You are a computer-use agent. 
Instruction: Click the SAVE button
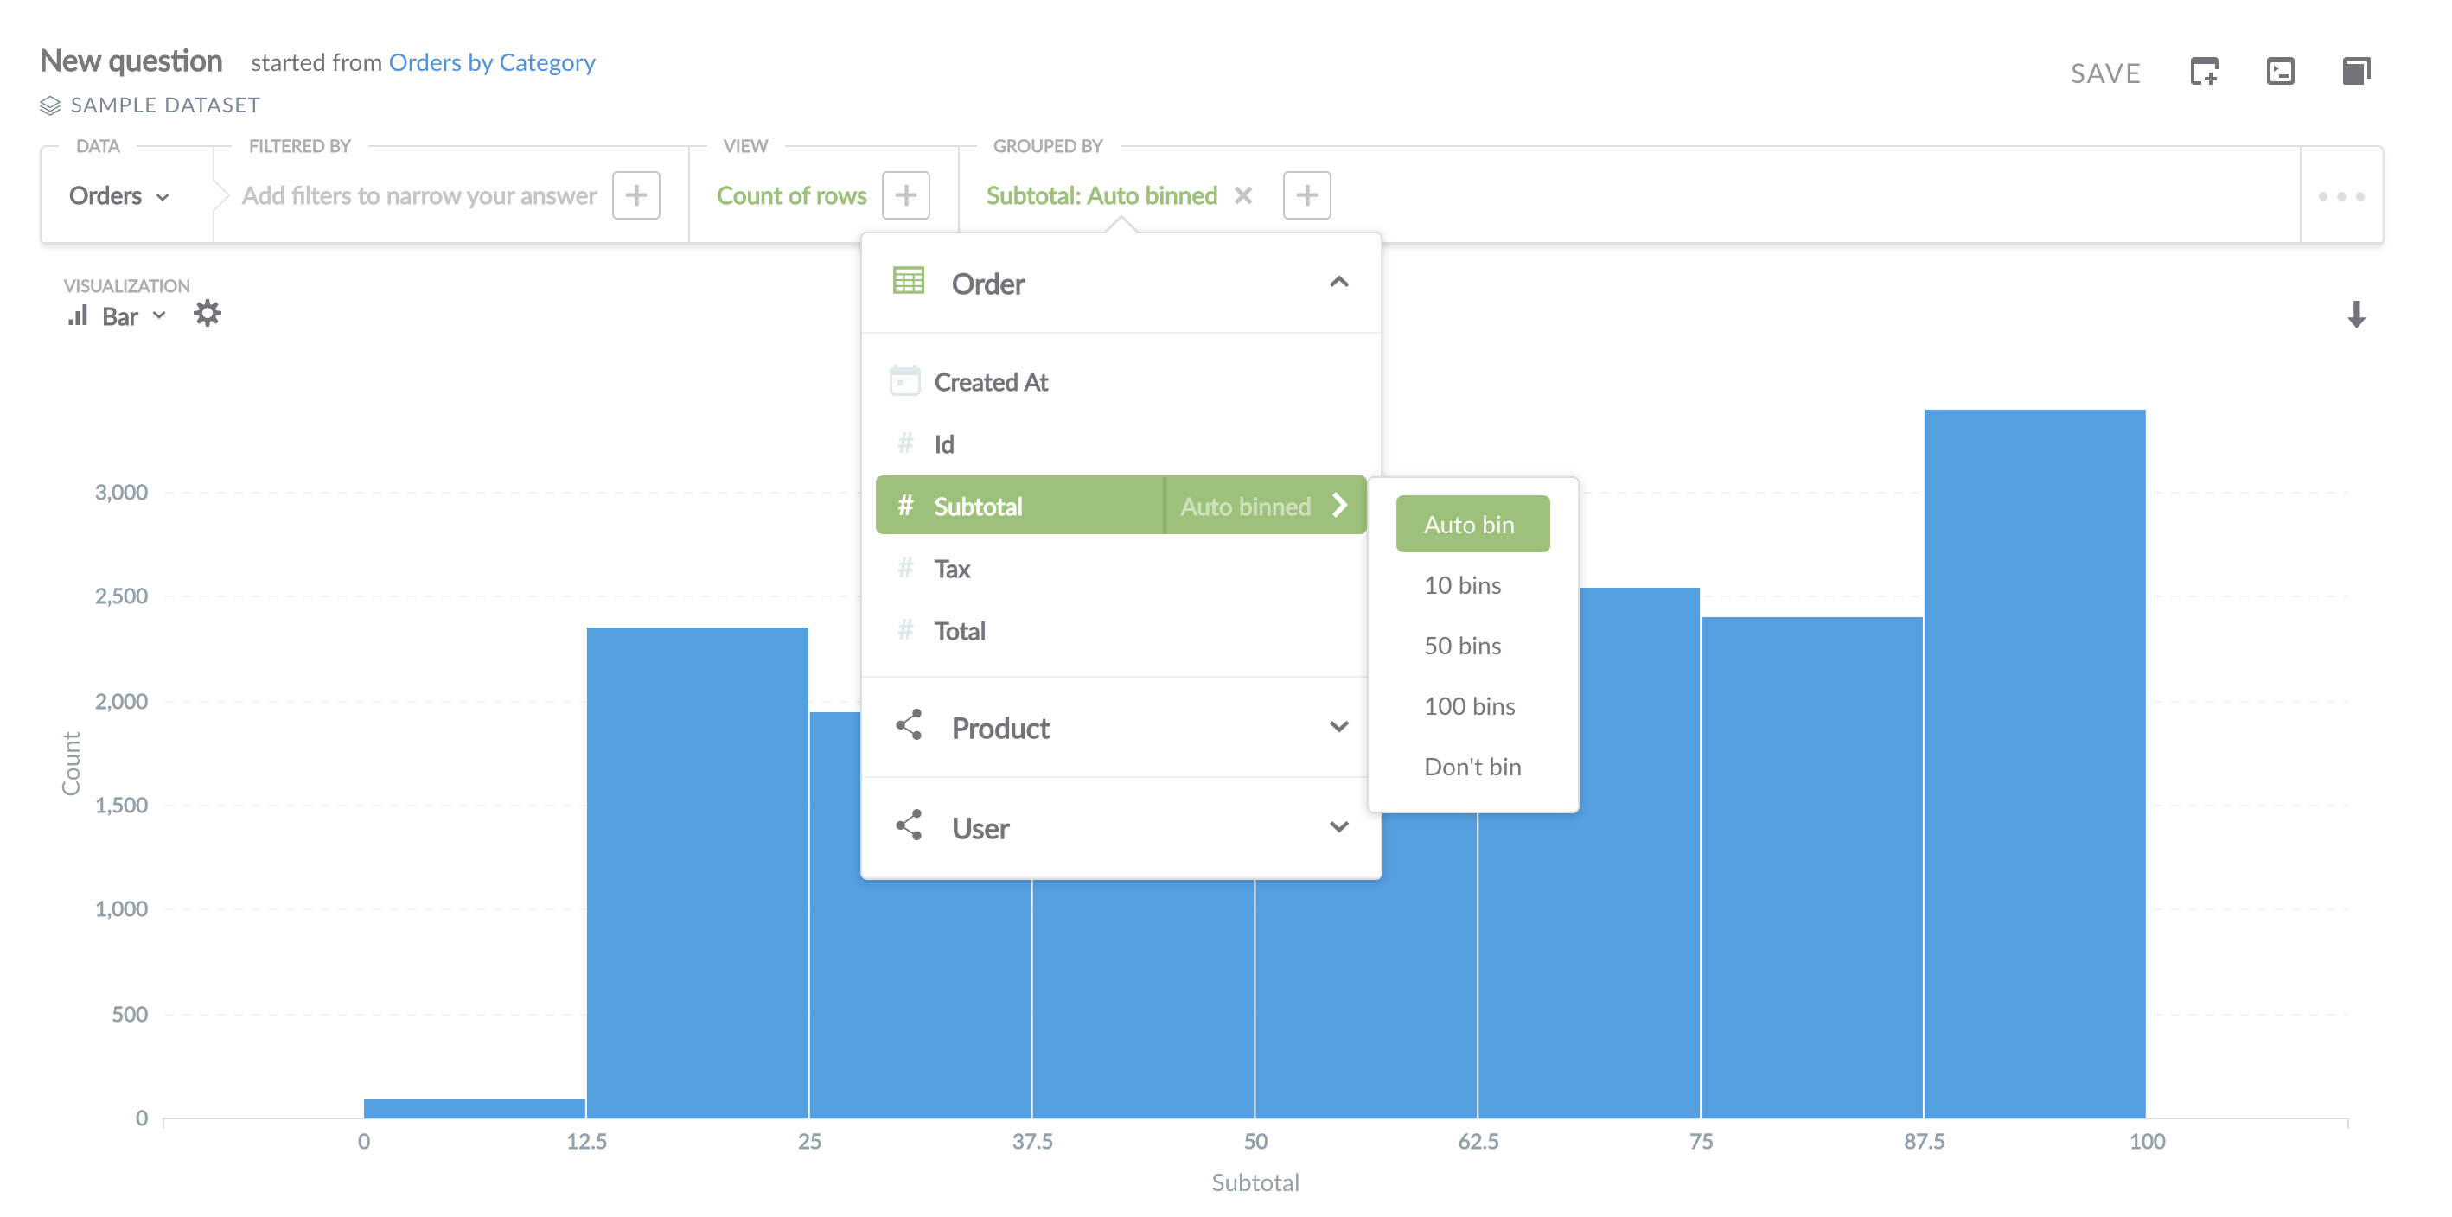pyautogui.click(x=2104, y=73)
